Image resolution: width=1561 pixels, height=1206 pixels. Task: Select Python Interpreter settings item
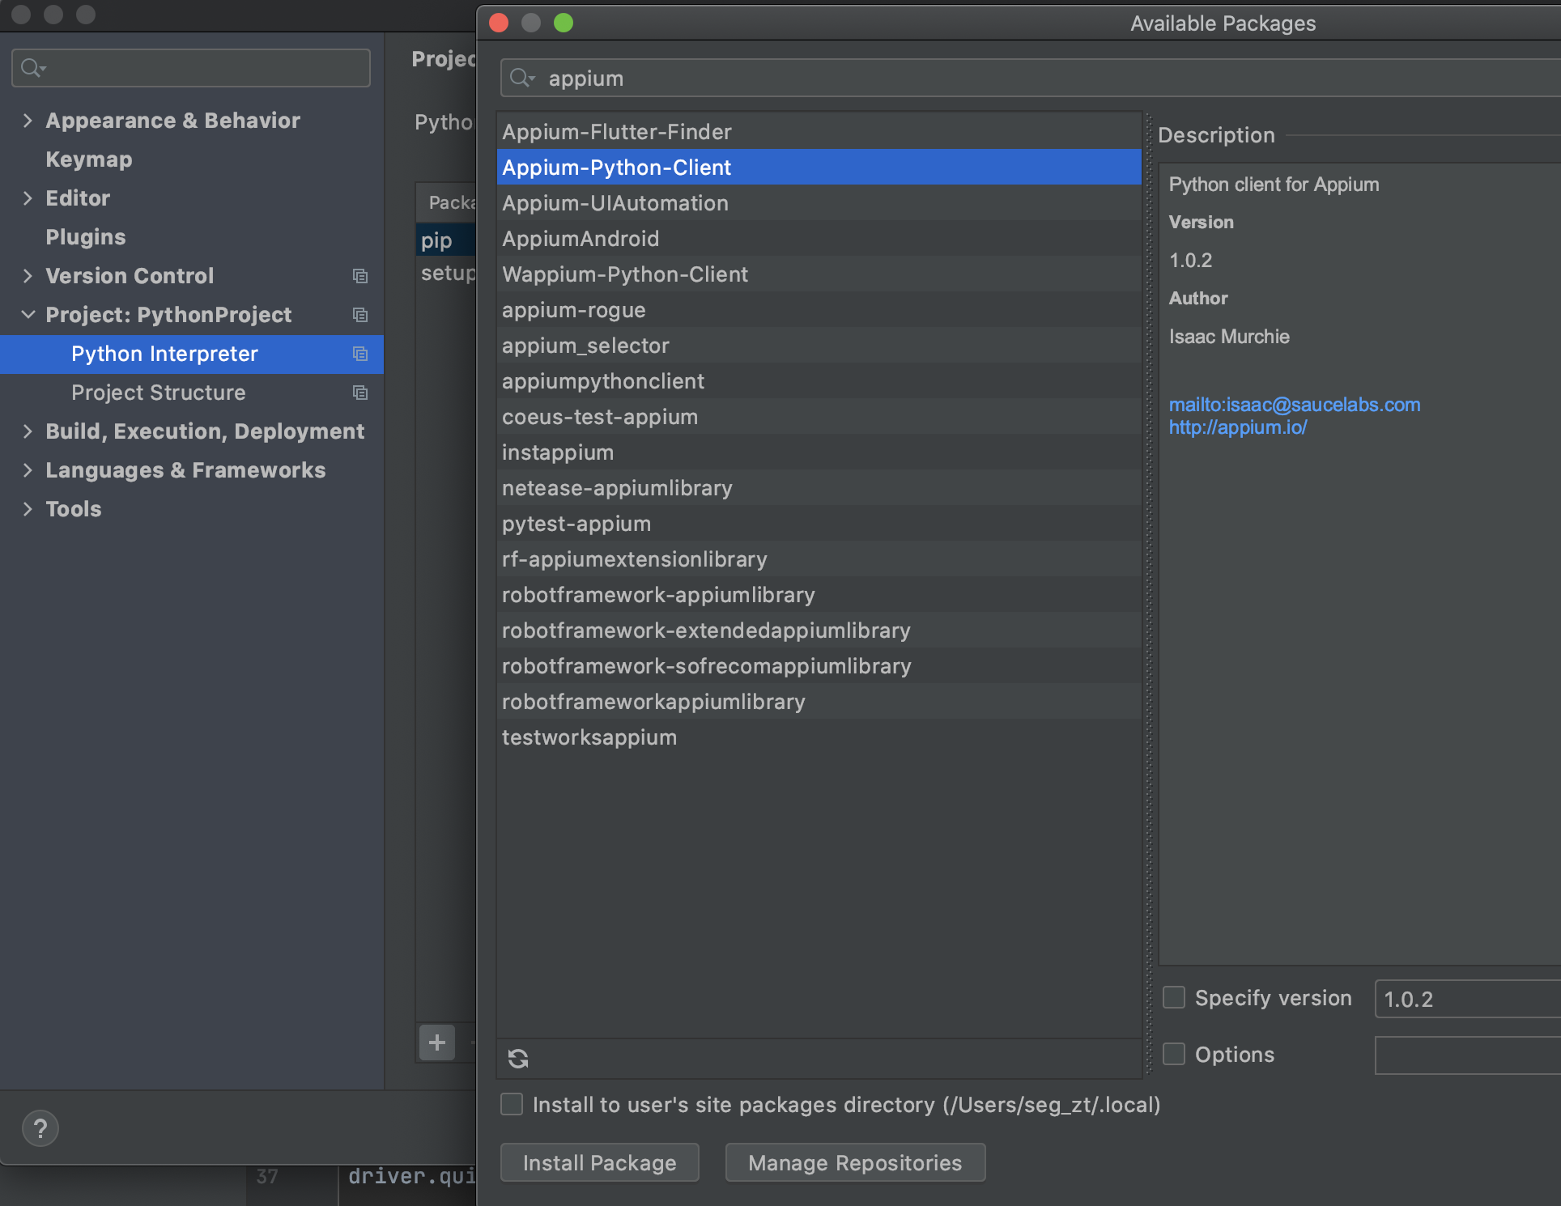(x=192, y=354)
